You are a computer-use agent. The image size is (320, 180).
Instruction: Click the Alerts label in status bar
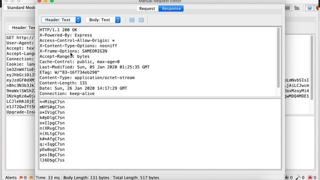click(x=11, y=177)
